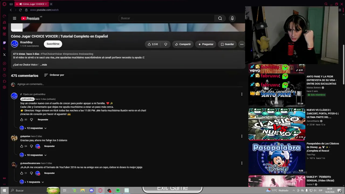The width and height of the screenshot is (345, 194).
Task: Open the Pasapalabra Disney video thumbnail
Action: point(277,157)
